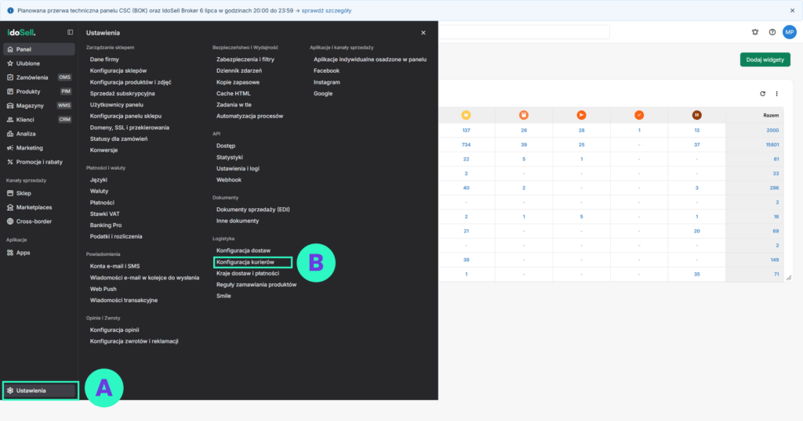This screenshot has width=803, height=421.
Task: Open Konfiguracja sklepów
Action: tap(118, 70)
